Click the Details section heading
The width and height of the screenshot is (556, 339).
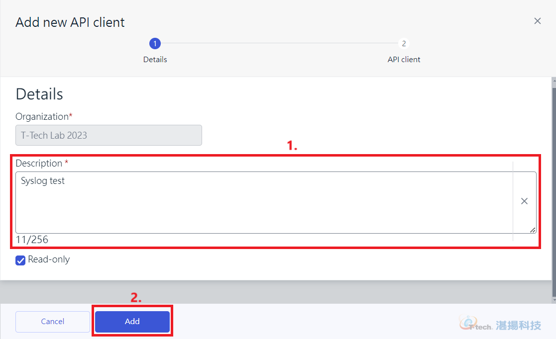(39, 94)
